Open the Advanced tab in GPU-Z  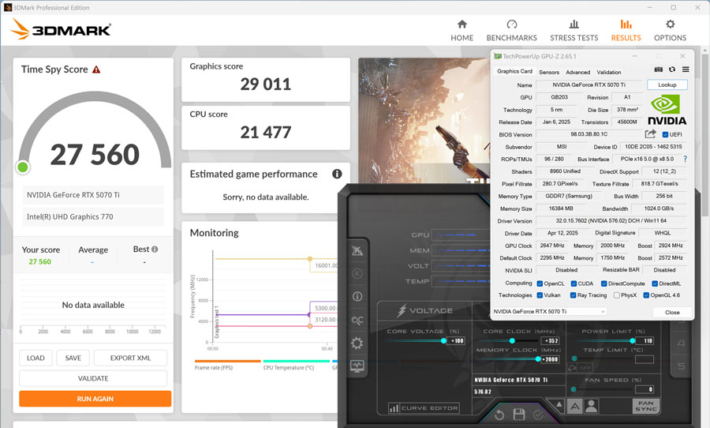pos(577,72)
